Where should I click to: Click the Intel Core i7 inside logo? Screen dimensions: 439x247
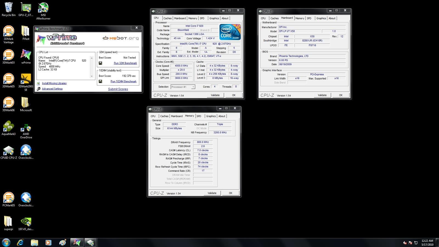tap(230, 32)
